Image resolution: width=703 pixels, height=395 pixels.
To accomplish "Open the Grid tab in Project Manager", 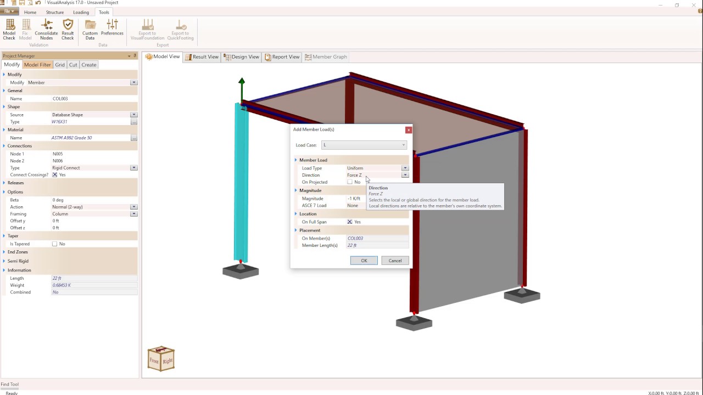I will pyautogui.click(x=60, y=65).
